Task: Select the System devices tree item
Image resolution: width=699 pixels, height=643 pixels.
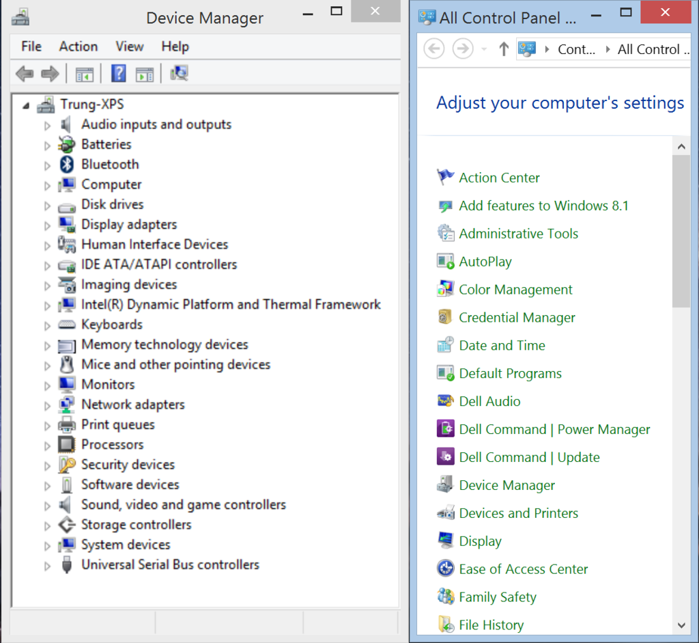Action: click(126, 545)
